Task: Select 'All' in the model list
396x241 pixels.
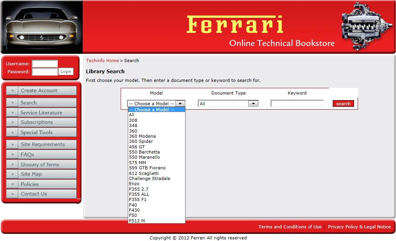Action: [157, 115]
